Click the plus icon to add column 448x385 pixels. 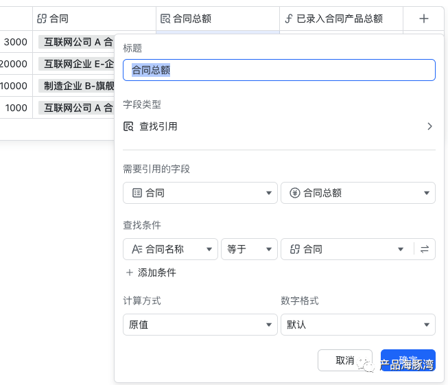click(x=423, y=19)
